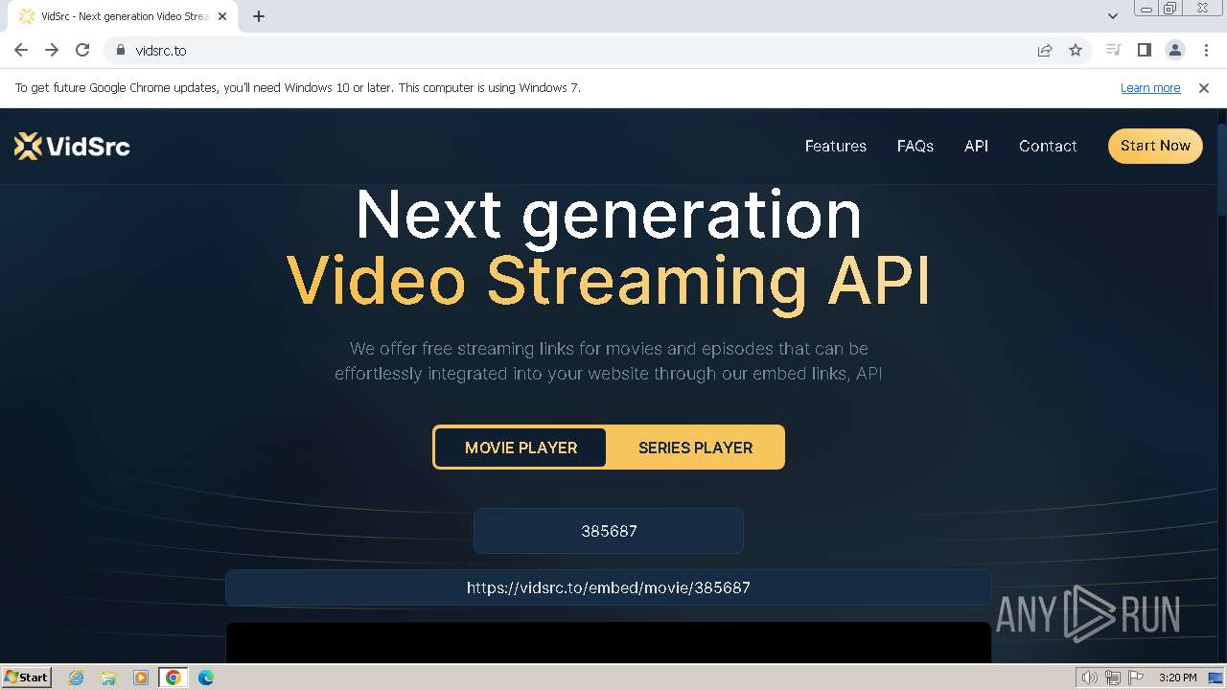Click the volume tray icon

point(1089,678)
